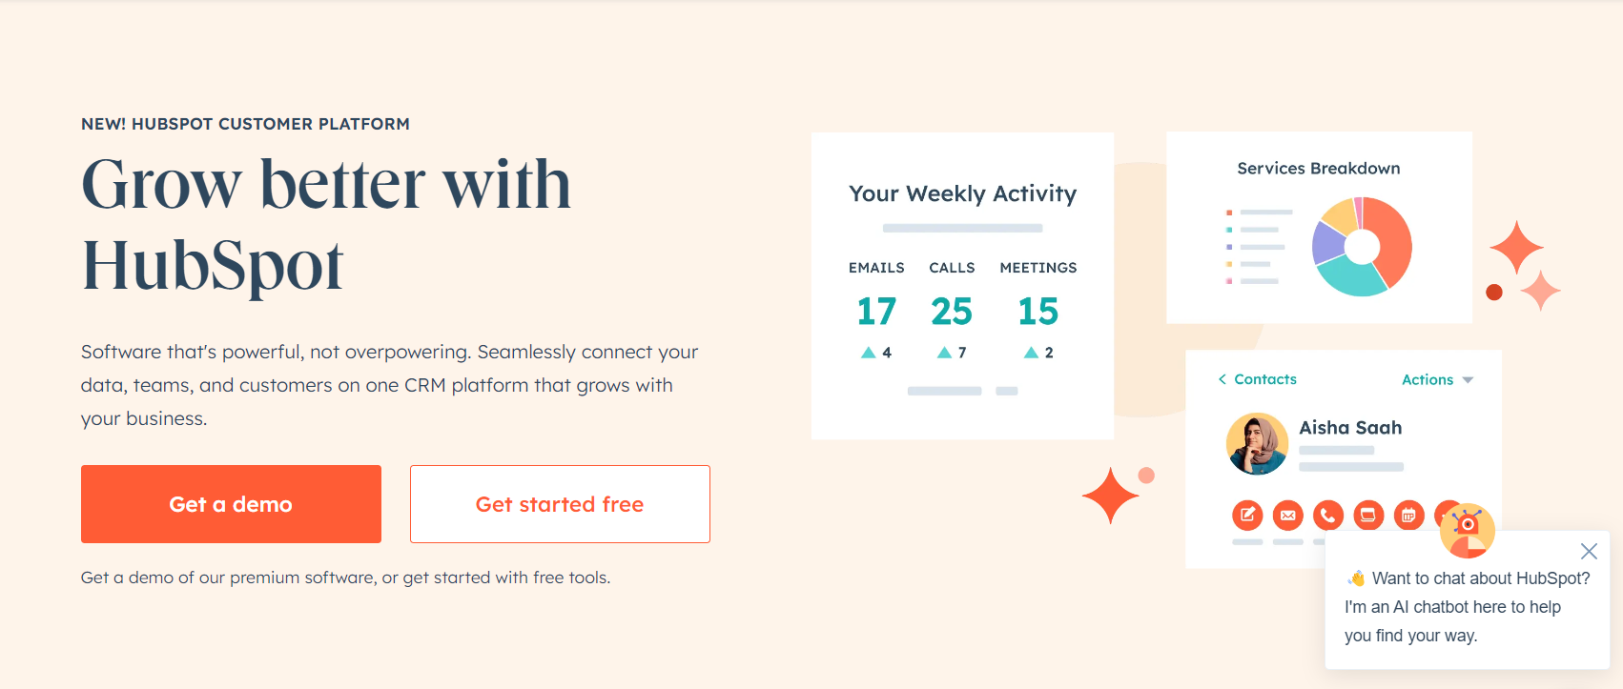Open the Actions dropdown
This screenshot has width=1623, height=689.
1435,379
